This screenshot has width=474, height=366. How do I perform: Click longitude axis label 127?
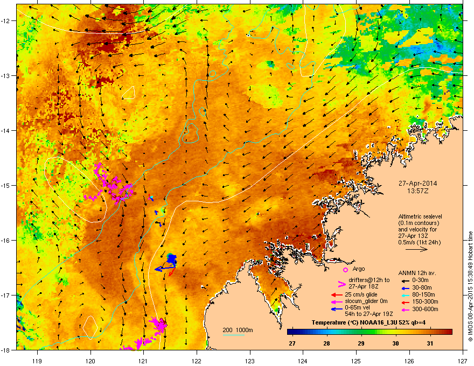463,361
